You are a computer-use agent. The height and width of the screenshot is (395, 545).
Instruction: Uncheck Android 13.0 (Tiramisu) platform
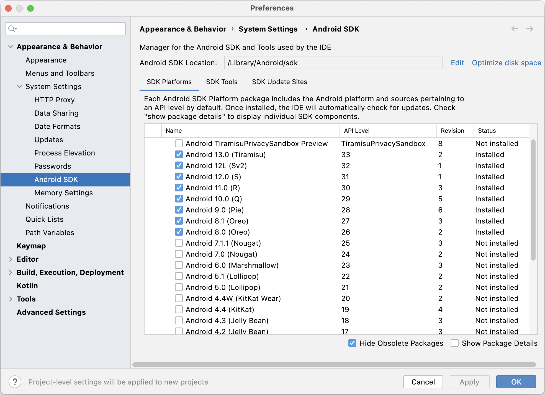179,154
